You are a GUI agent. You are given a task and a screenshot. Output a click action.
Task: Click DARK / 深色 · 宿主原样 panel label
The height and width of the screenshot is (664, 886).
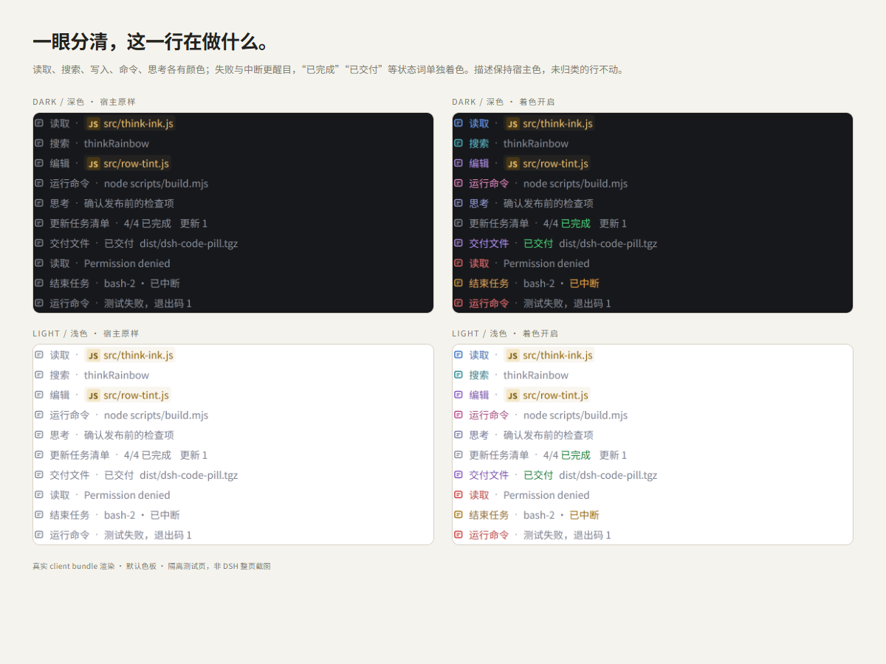[x=84, y=102]
